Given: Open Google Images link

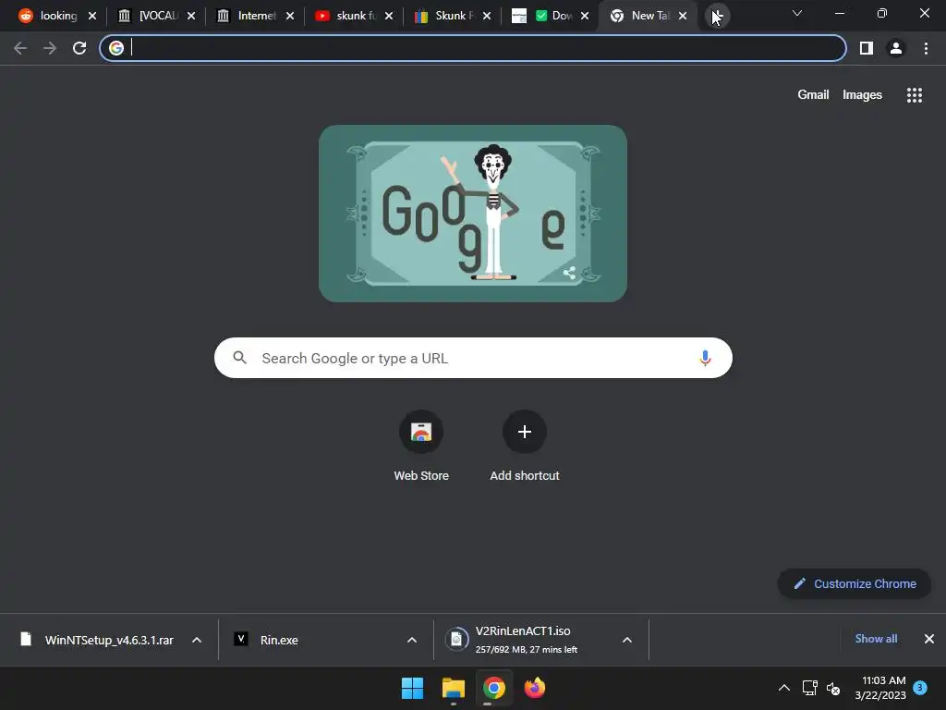Looking at the screenshot, I should tap(862, 95).
